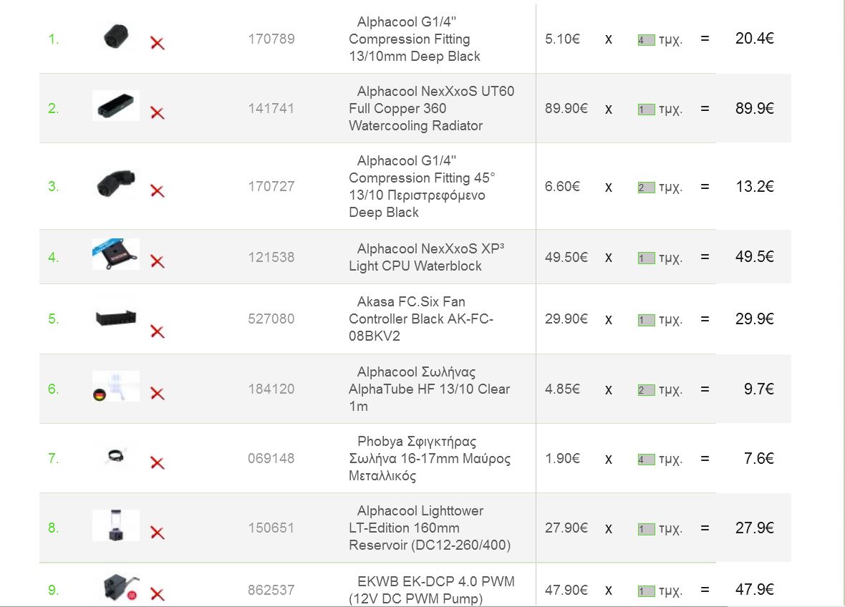845x607 pixels.
Task: Change quantity of Phobya hose clamps
Action: 646,460
